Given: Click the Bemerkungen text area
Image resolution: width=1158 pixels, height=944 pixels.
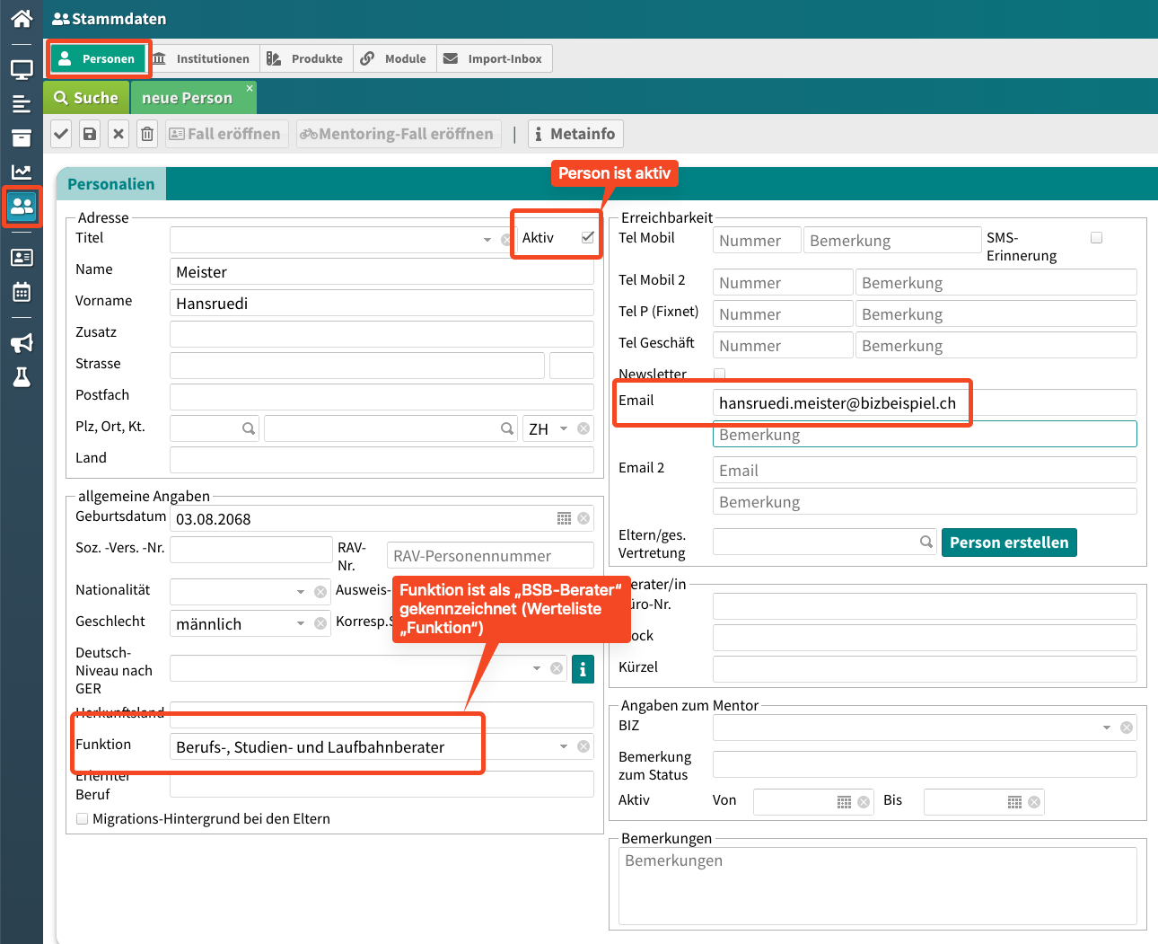Looking at the screenshot, I should coord(878,886).
